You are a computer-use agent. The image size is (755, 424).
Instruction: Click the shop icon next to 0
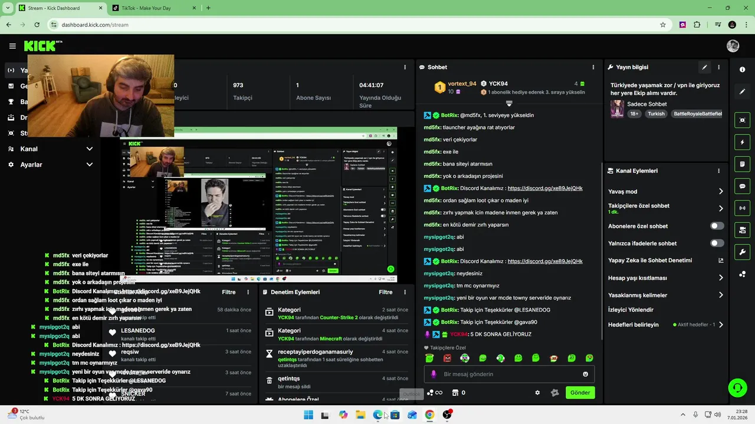(x=455, y=393)
